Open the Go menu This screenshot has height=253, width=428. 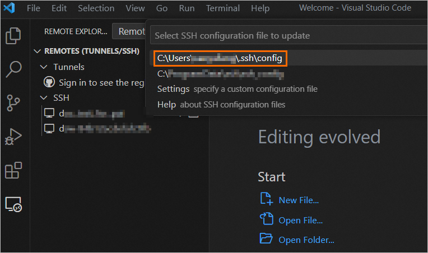click(x=162, y=8)
